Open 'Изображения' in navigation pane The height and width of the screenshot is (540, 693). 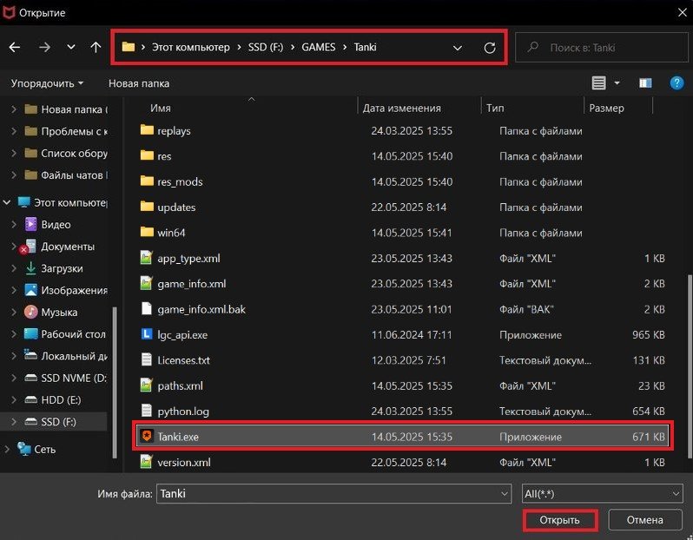66,290
